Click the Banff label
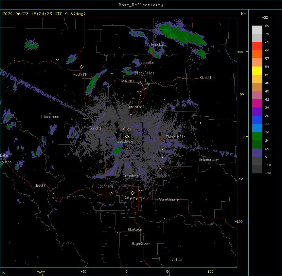Viewport: 282px width, 276px height. 41,186
